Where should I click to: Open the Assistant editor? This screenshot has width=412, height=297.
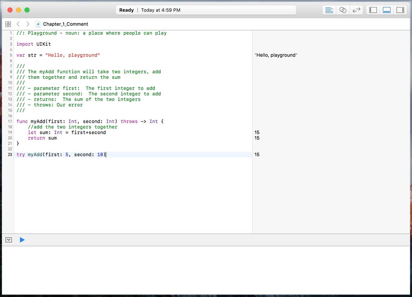click(343, 10)
